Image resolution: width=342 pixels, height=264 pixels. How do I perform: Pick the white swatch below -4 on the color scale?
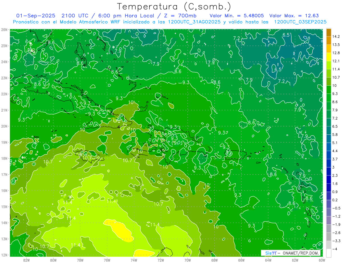tap(329, 253)
